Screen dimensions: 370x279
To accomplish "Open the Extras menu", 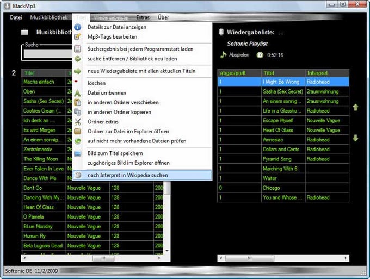I will pos(143,17).
